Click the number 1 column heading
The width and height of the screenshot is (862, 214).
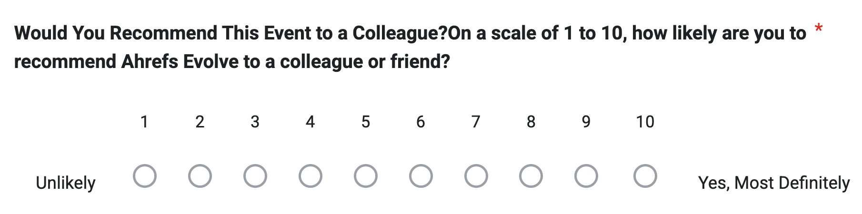point(144,122)
